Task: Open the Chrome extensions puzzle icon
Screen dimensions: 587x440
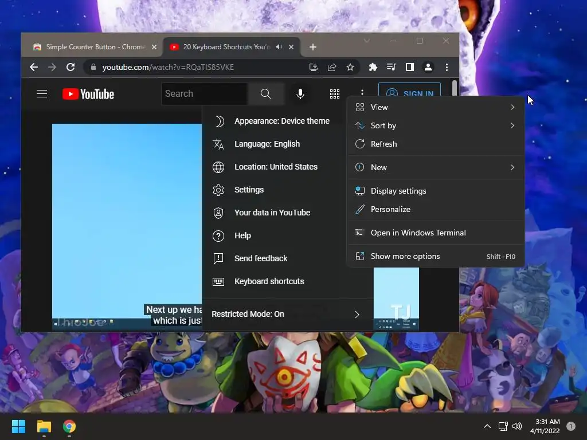Action: pyautogui.click(x=373, y=68)
